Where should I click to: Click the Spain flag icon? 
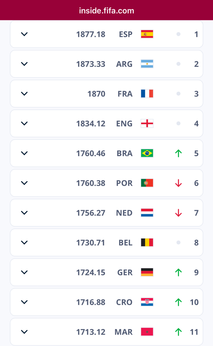[x=147, y=34]
